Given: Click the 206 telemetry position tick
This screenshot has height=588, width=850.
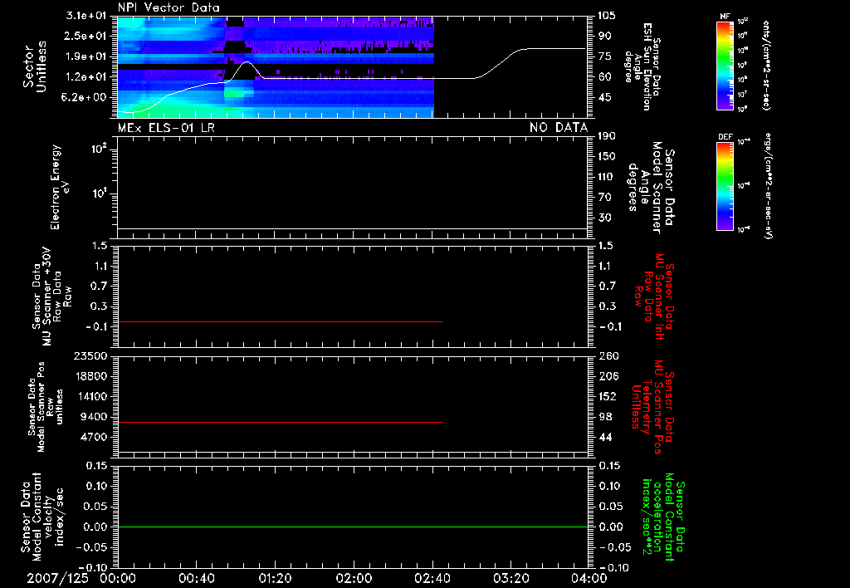Looking at the screenshot, I should click(608, 376).
